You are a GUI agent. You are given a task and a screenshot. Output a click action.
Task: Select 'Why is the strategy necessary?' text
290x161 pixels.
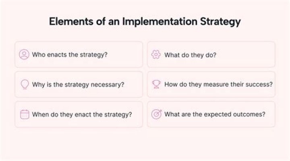point(78,85)
